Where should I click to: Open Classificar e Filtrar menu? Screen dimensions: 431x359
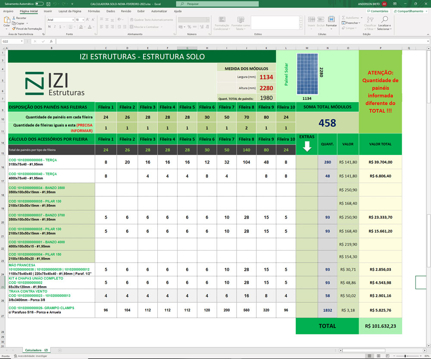[370, 23]
